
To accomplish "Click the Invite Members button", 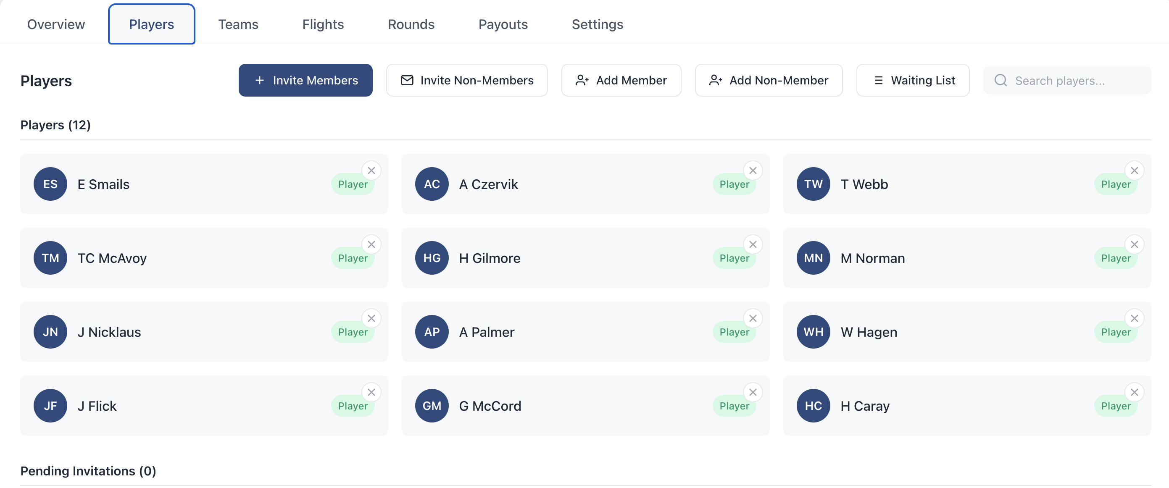I will click(305, 80).
